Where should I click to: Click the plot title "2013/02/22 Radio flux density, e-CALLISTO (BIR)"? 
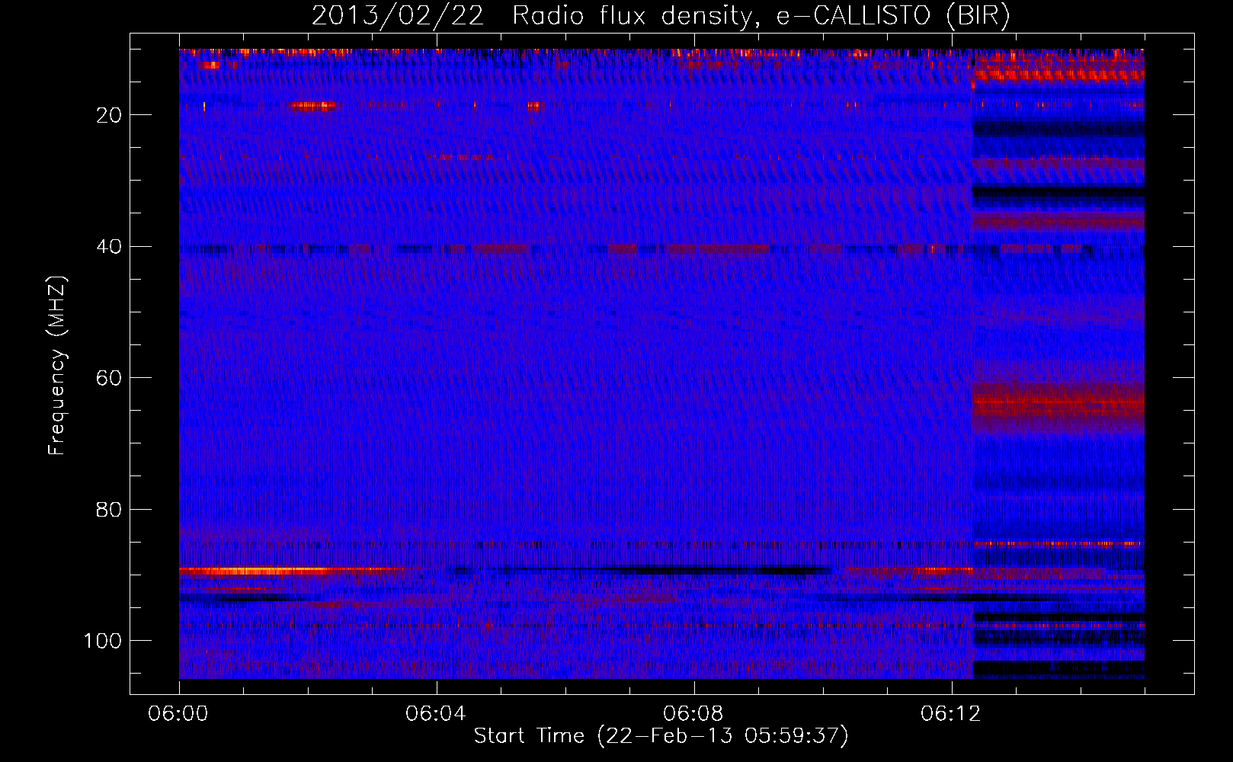[x=661, y=16]
